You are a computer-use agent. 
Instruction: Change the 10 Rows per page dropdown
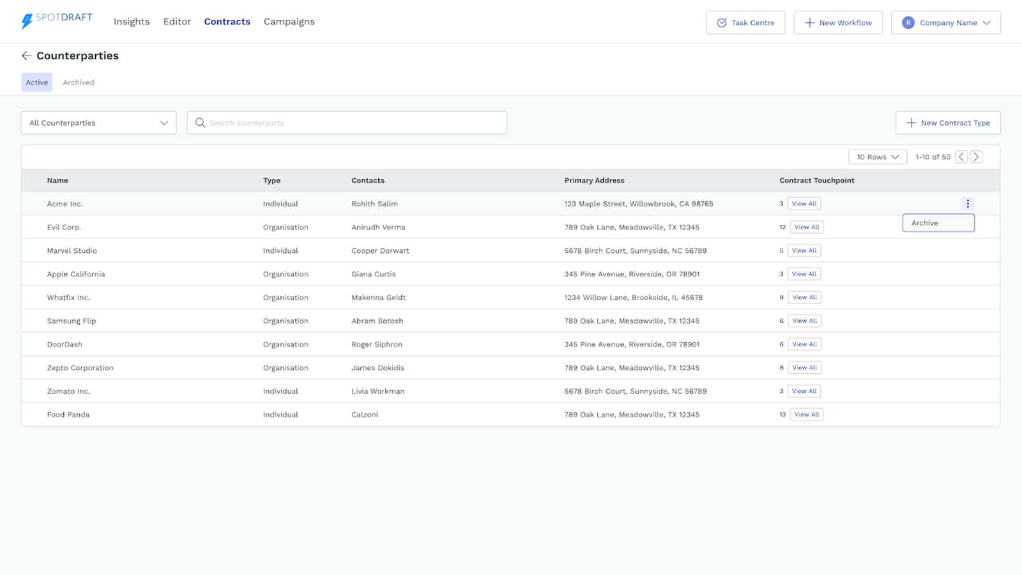click(878, 157)
